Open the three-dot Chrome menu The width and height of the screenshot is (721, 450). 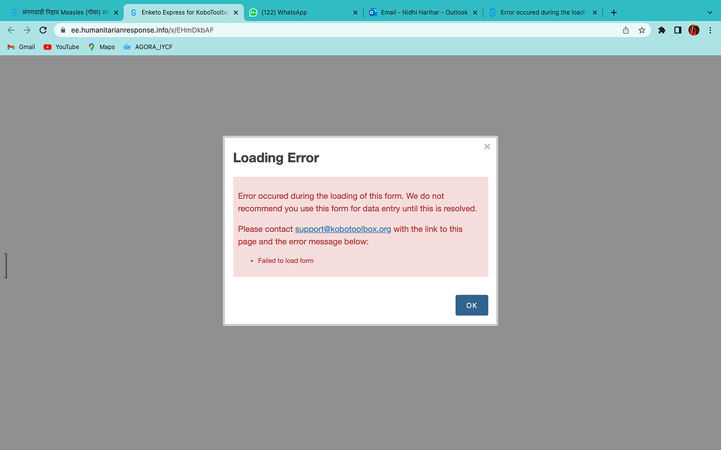tap(711, 30)
